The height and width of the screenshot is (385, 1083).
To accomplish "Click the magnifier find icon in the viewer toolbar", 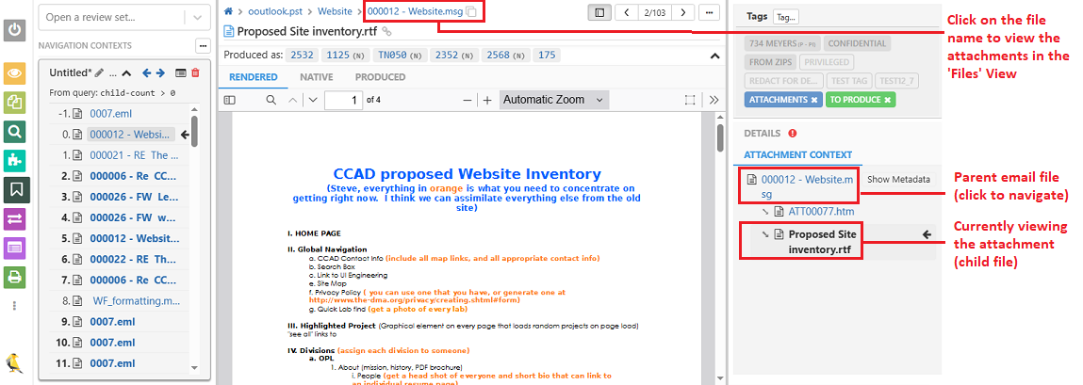I will 271,100.
